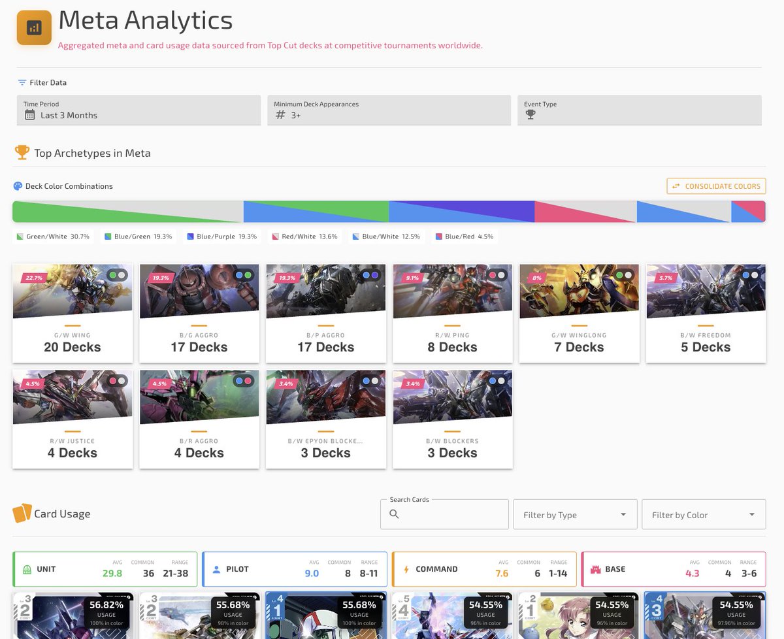Click the palette icon next to Deck Color Combinations
This screenshot has width=784, height=639.
[18, 186]
